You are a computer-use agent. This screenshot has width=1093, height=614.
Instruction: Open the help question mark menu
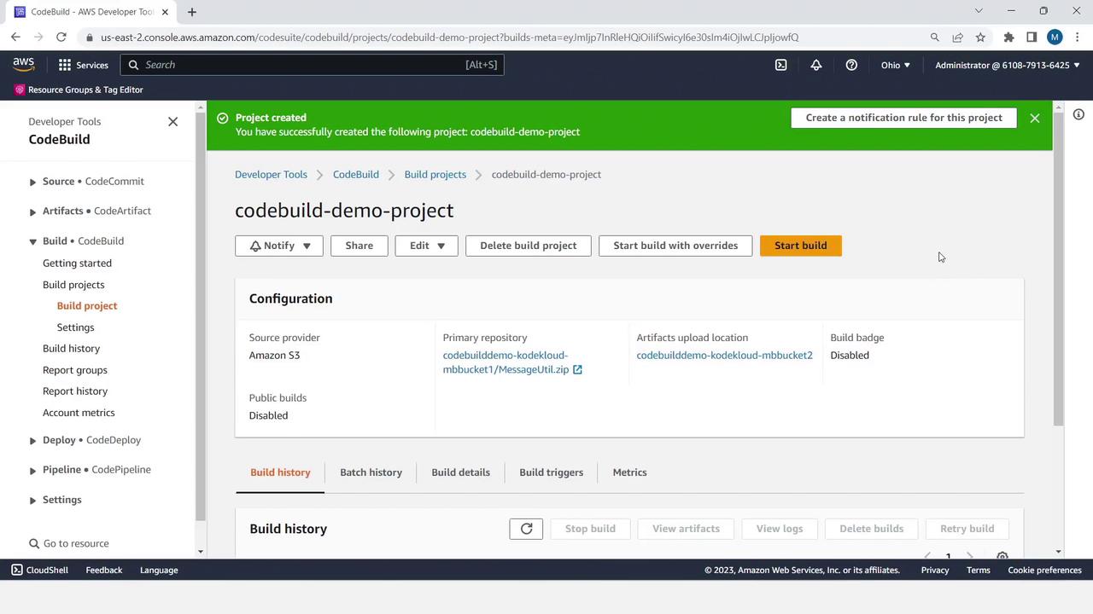[851, 65]
